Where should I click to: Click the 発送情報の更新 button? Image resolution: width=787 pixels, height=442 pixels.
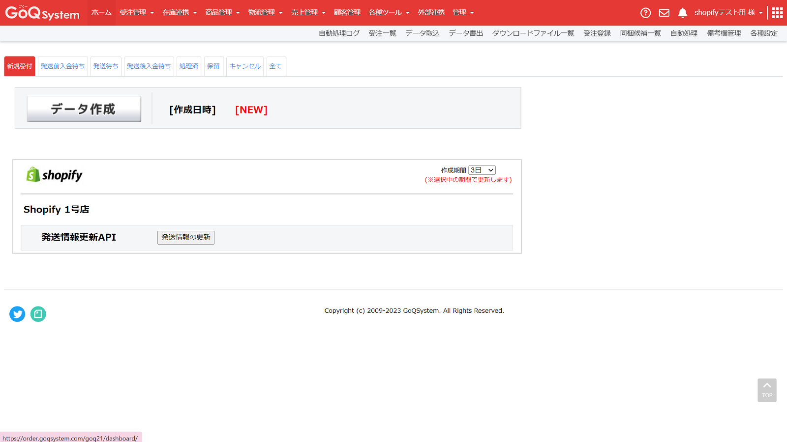186,237
